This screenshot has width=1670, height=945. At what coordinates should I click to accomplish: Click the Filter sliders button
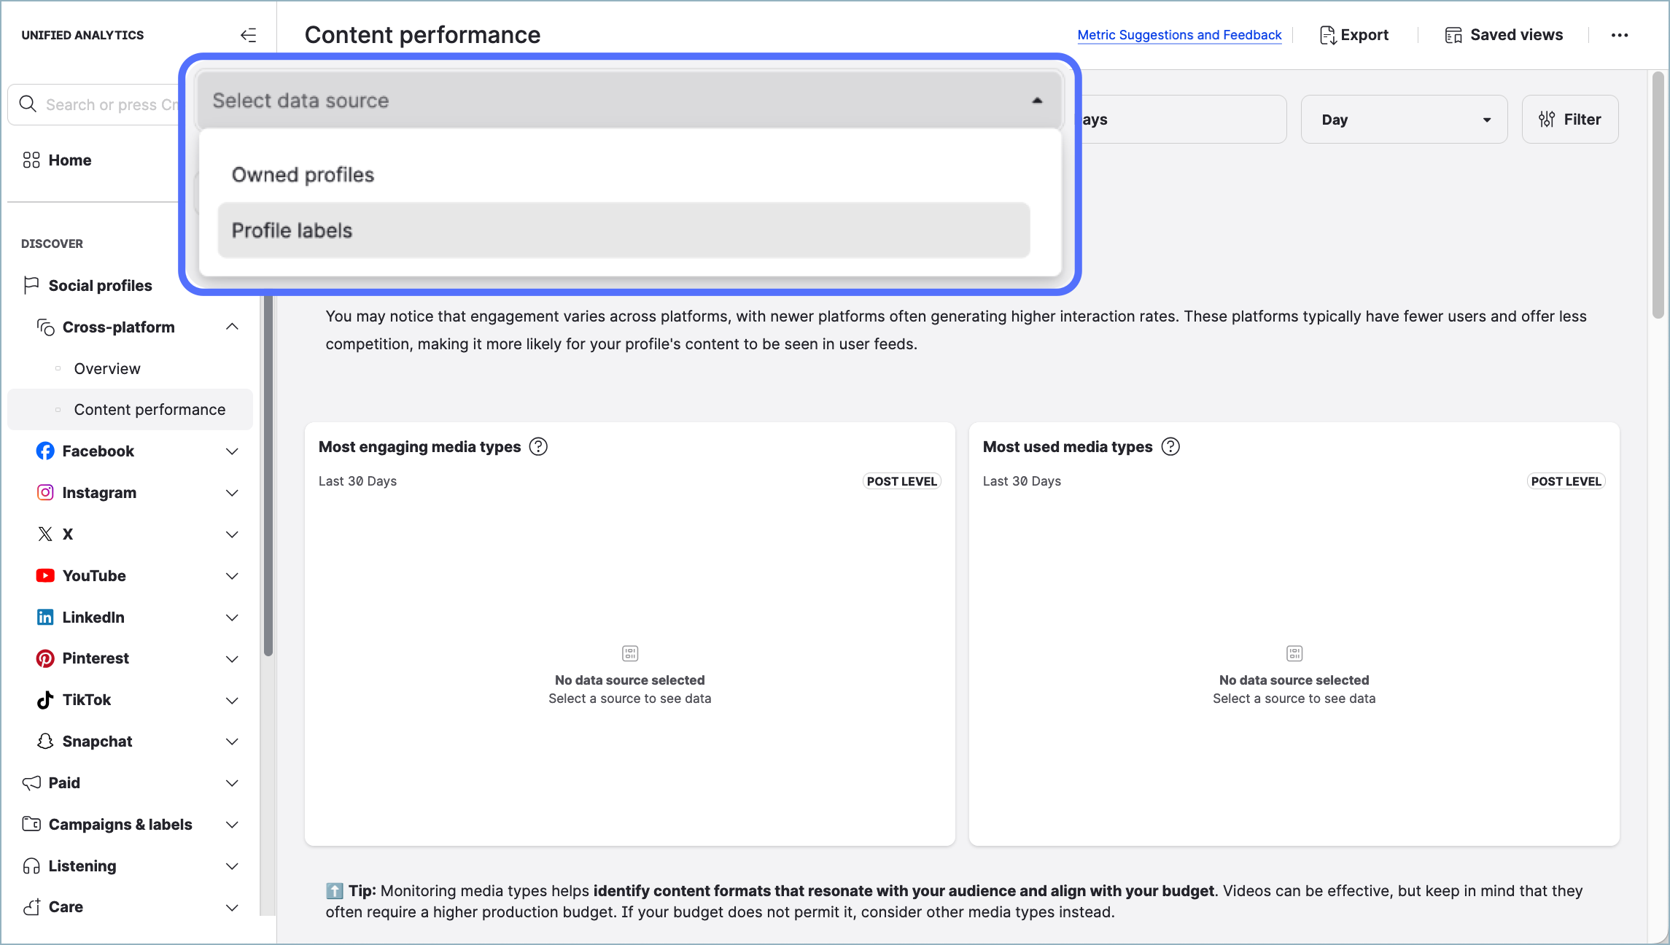click(1570, 120)
